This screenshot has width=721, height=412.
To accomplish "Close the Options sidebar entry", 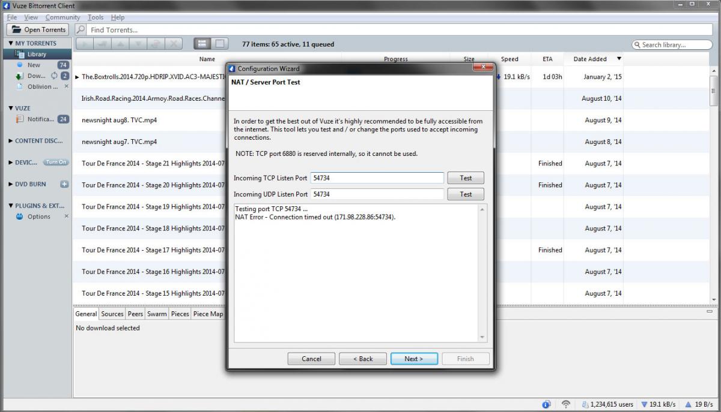I will coord(67,216).
